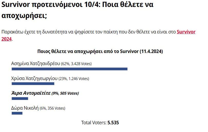Click the intro paragraph starting with "Παρακάτω έχετε"
208x132 pixels.
[x=87, y=32]
